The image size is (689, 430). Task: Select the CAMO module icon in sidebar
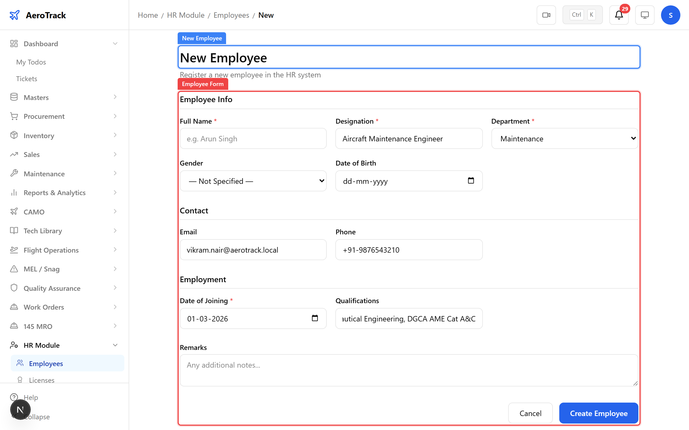click(14, 211)
